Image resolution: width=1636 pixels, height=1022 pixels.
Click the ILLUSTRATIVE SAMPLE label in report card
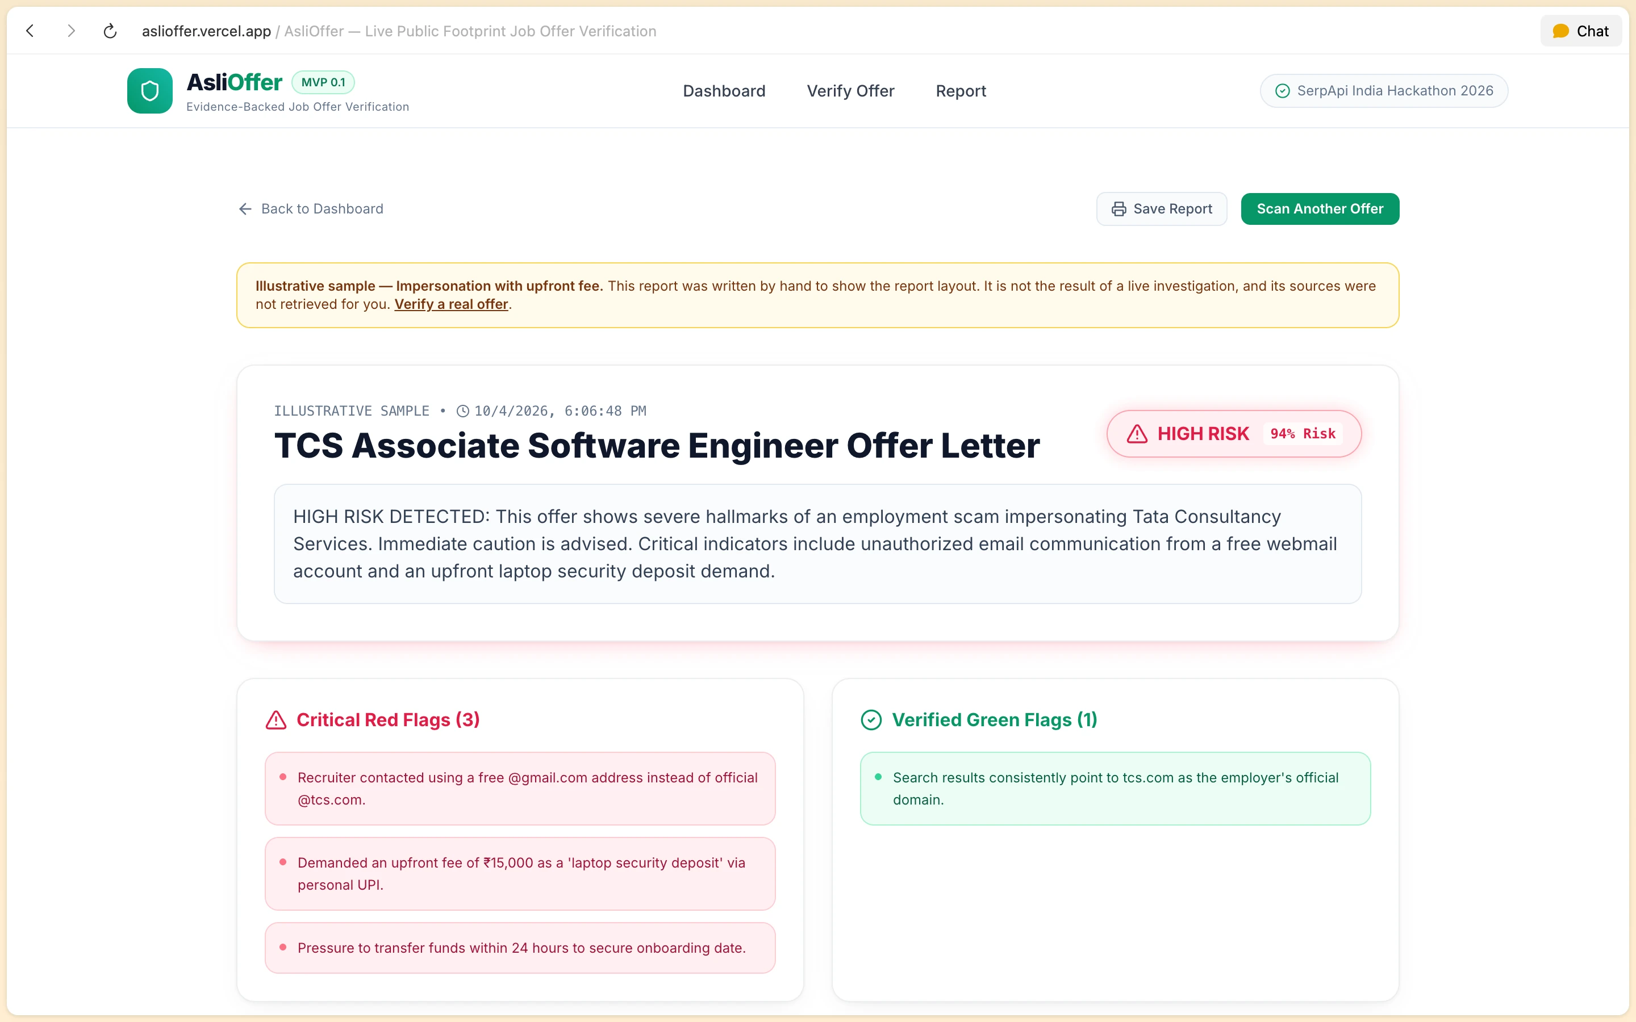point(352,411)
